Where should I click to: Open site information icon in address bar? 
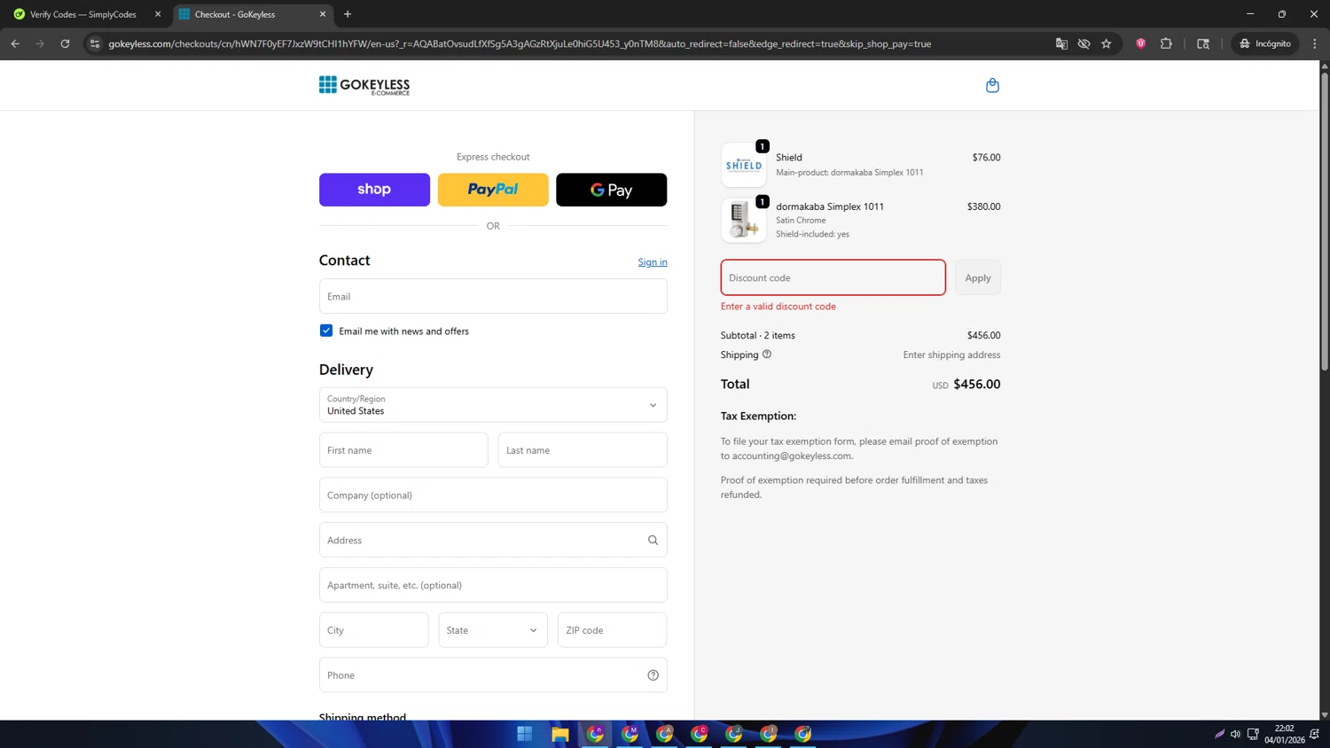pos(95,43)
